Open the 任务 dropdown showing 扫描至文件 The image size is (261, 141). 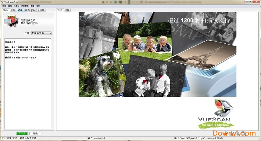click(x=41, y=33)
